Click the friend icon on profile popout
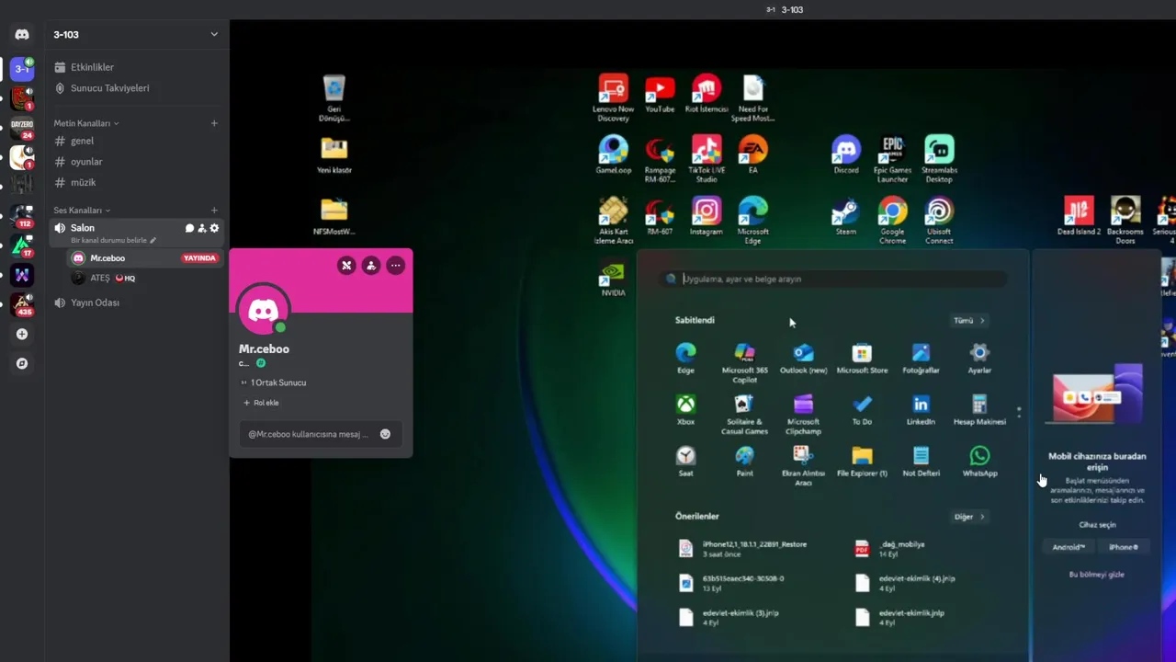Screen dimensions: 1176x662 370,266
